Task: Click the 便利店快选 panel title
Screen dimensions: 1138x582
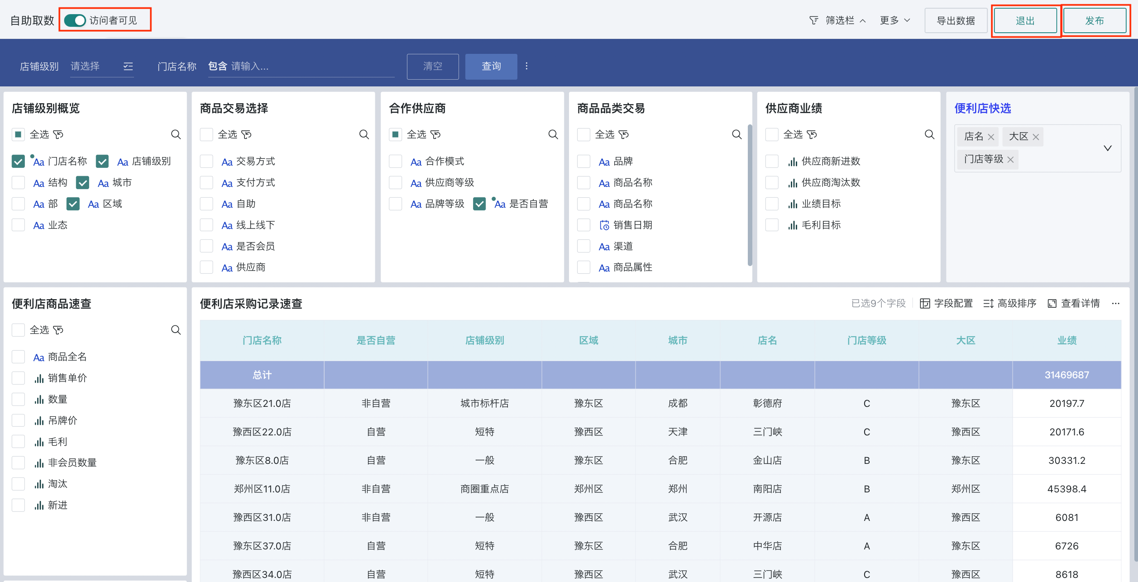Action: pyautogui.click(x=983, y=108)
